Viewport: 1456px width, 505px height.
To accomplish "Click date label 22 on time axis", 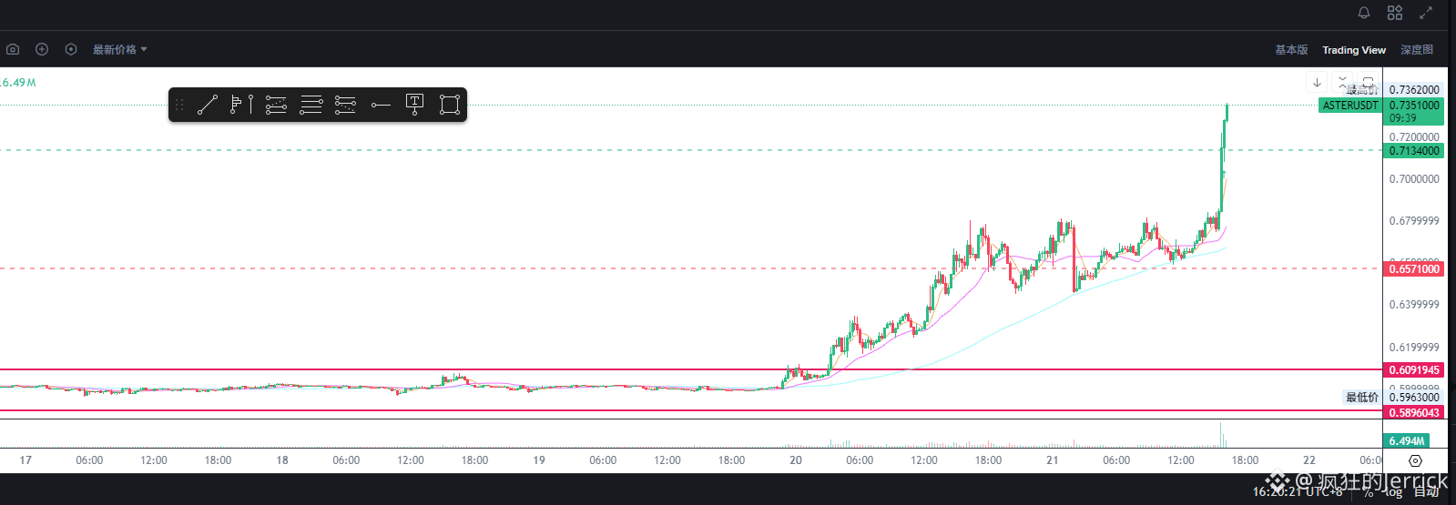I will 1309,460.
